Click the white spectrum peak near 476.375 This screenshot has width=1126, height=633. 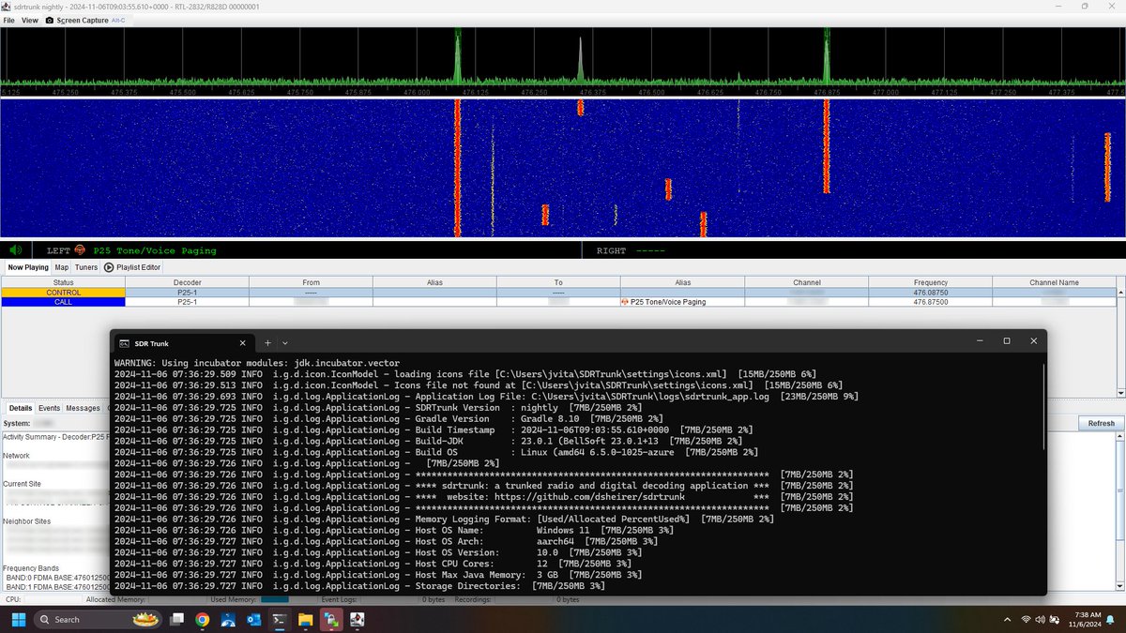tap(580, 61)
